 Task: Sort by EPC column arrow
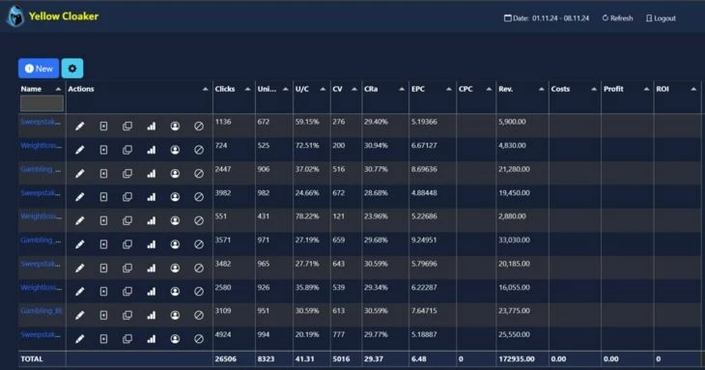point(448,89)
